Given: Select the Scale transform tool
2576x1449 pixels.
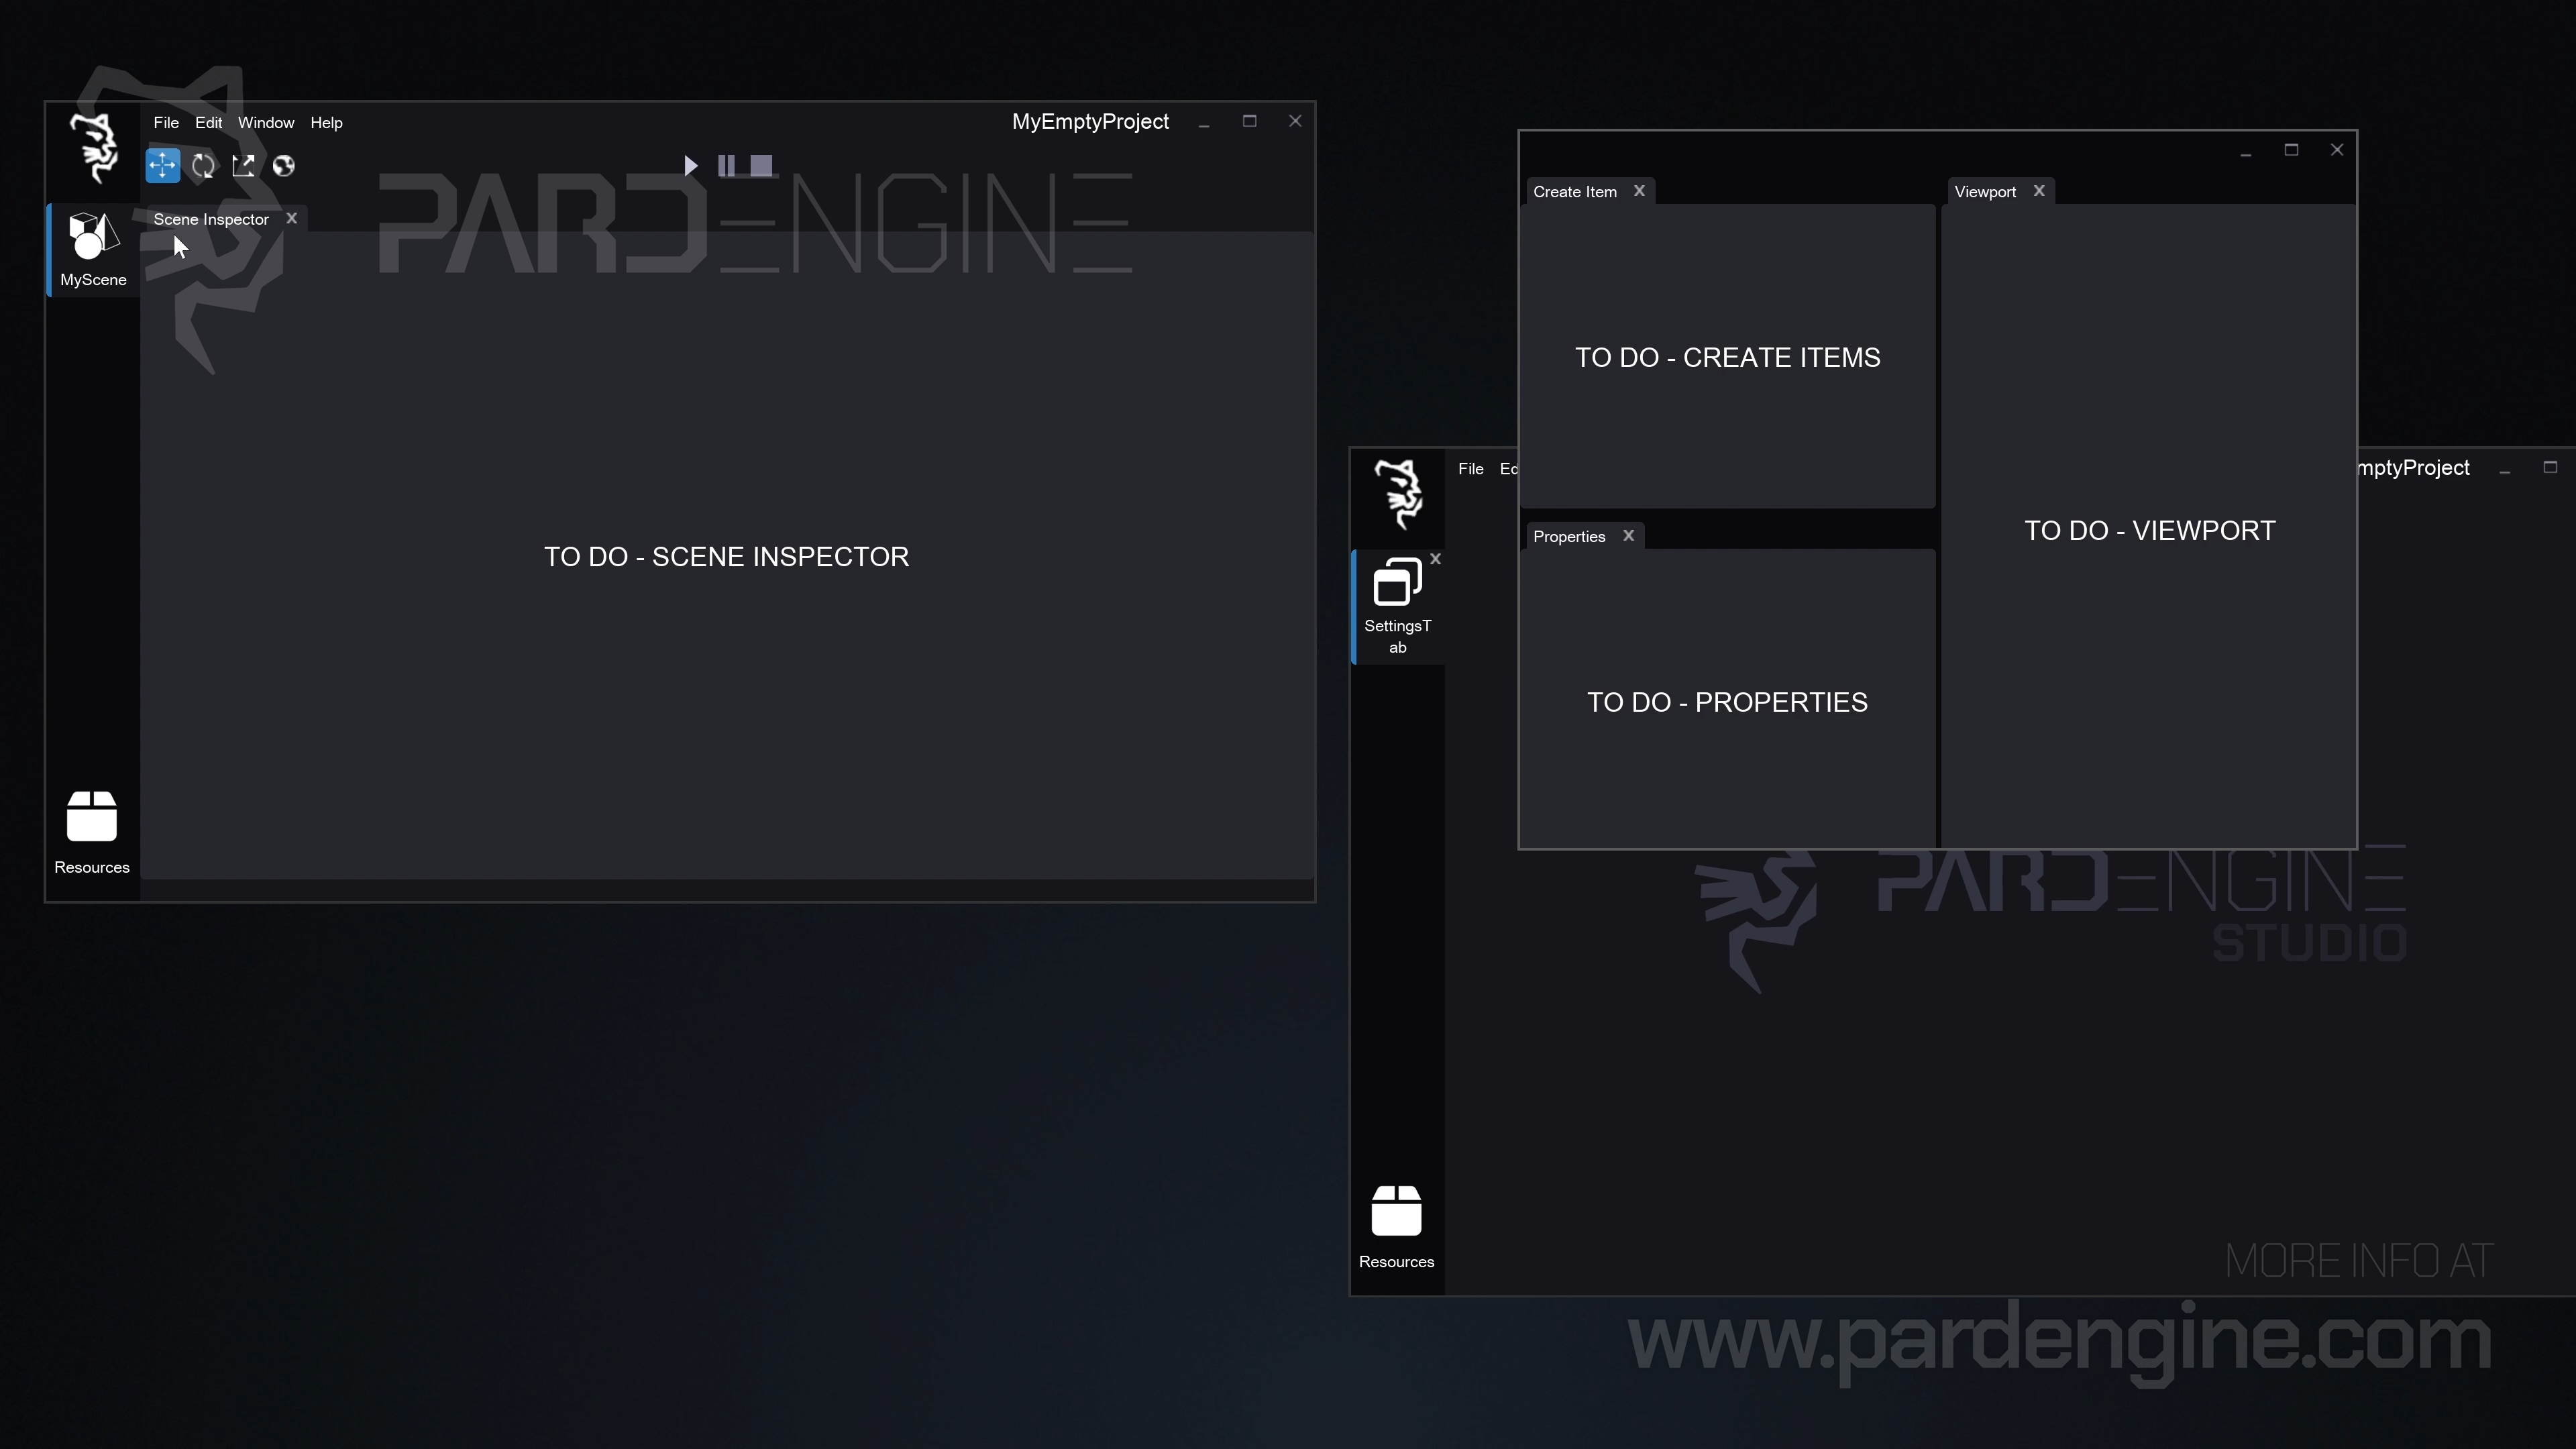Looking at the screenshot, I should [x=243, y=166].
